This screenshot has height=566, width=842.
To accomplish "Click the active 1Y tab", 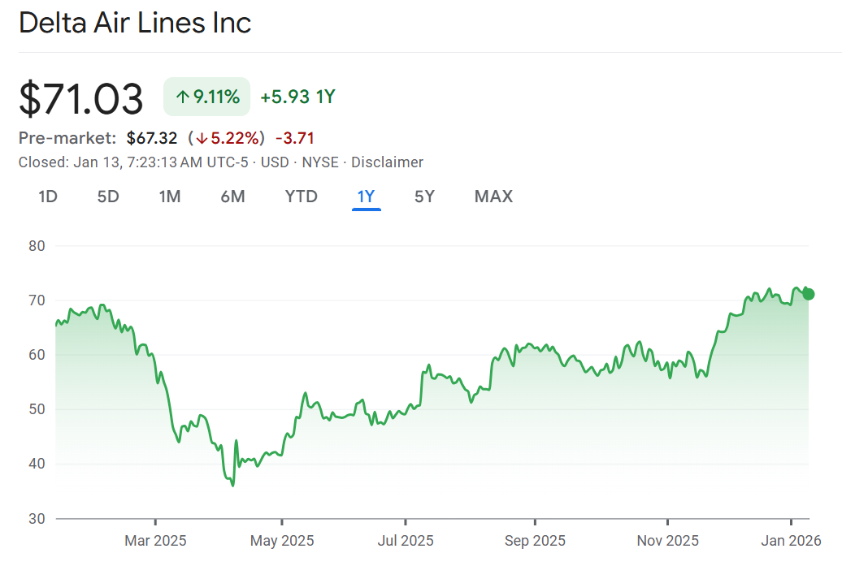I will pos(366,197).
